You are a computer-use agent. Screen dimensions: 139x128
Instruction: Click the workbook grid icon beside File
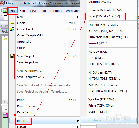pos(5,11)
